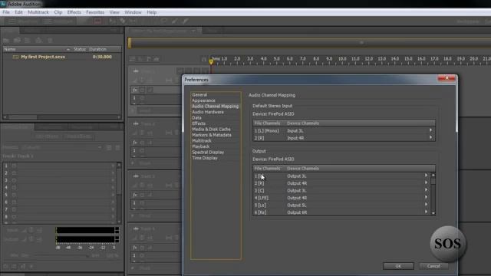
Task: Toggle the snapping magnet icon near the ruler
Action: pos(204,59)
